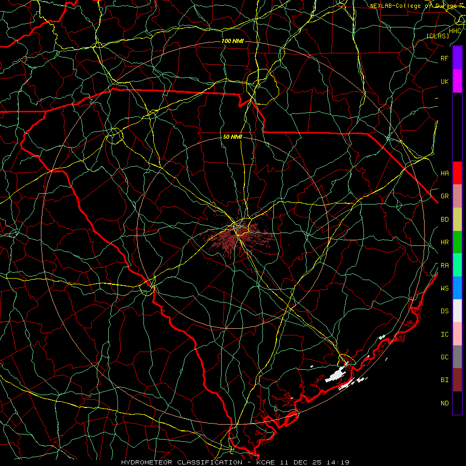Click the HHC product label
The height and width of the screenshot is (466, 466).
click(x=455, y=31)
